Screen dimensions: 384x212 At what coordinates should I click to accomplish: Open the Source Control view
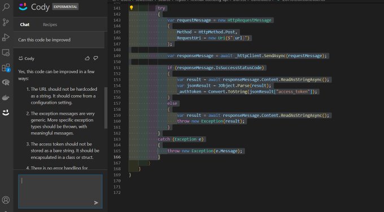click(x=6, y=22)
